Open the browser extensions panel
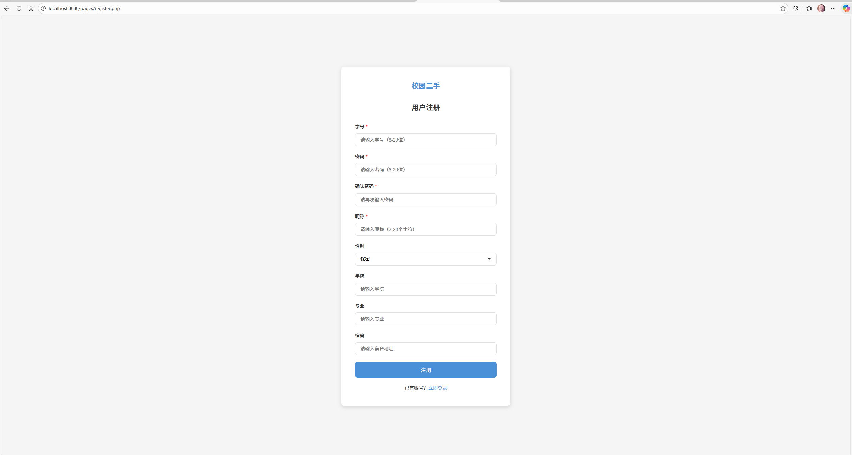 click(x=795, y=8)
